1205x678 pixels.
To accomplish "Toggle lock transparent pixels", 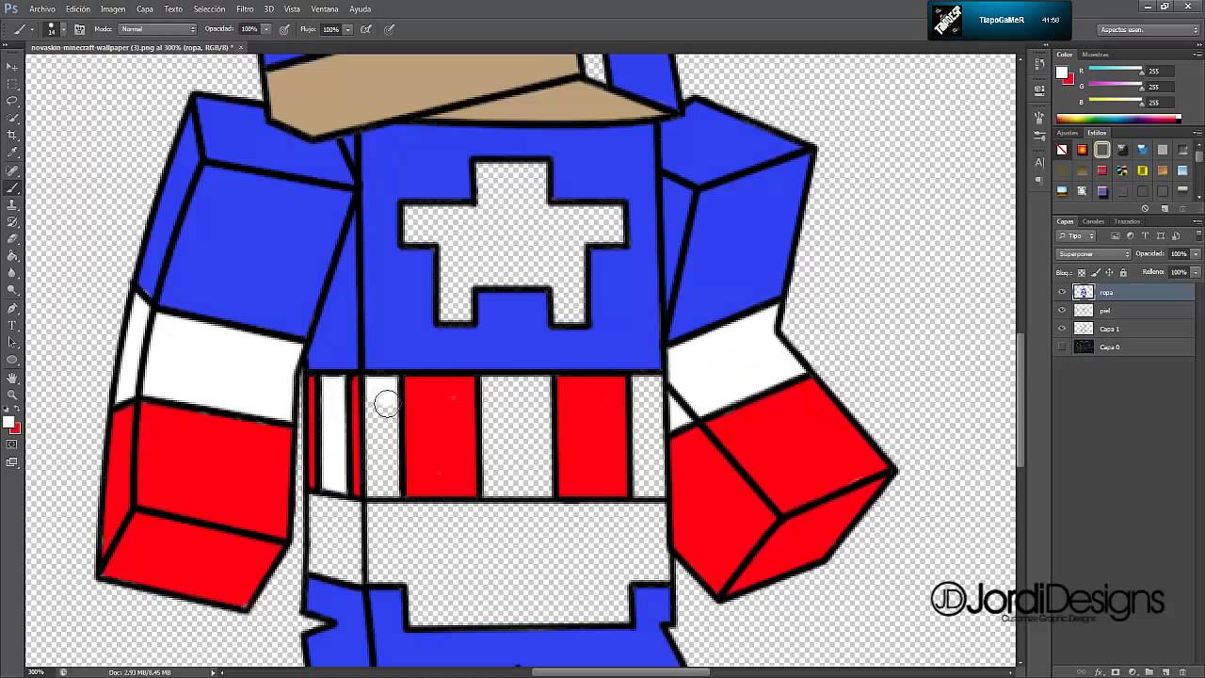I will coord(1082,272).
